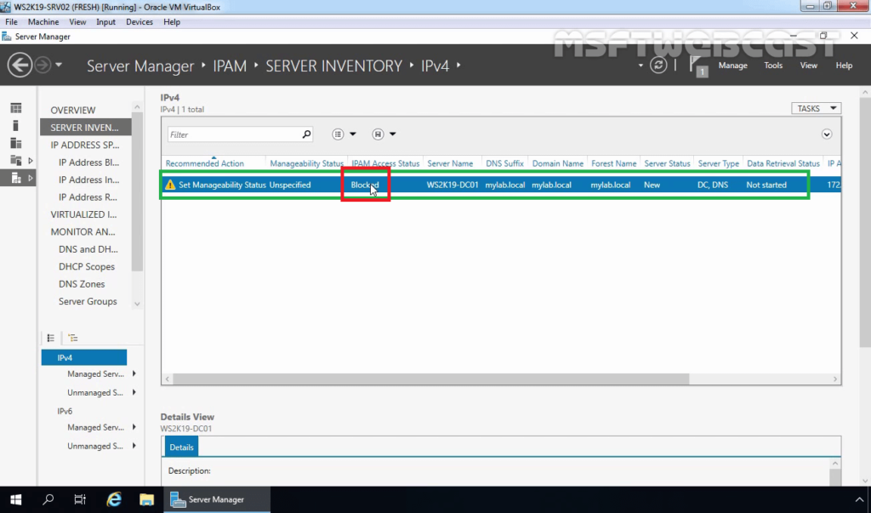Open the VirtualBox Machine menu
871x513 pixels.
pos(43,22)
